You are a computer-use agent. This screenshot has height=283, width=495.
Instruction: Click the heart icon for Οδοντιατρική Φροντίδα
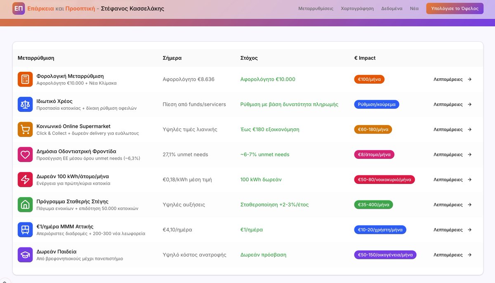[x=25, y=154]
